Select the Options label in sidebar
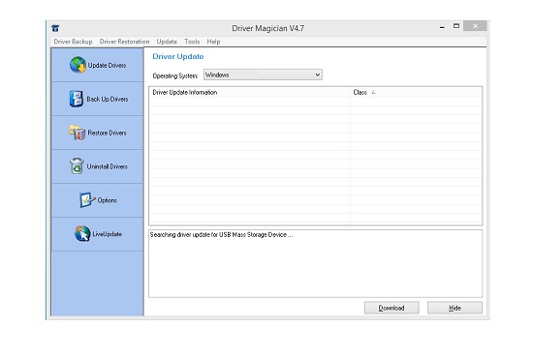Image resolution: width=533 pixels, height=357 pixels. point(107,200)
